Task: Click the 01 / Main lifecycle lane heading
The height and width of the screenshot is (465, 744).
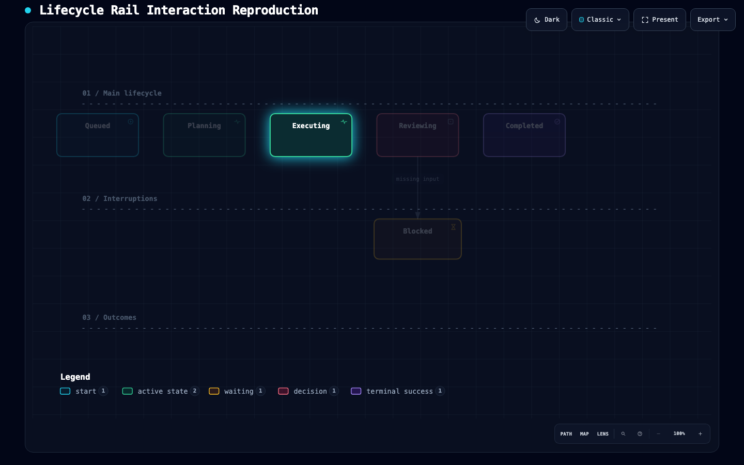Action: [122, 94]
